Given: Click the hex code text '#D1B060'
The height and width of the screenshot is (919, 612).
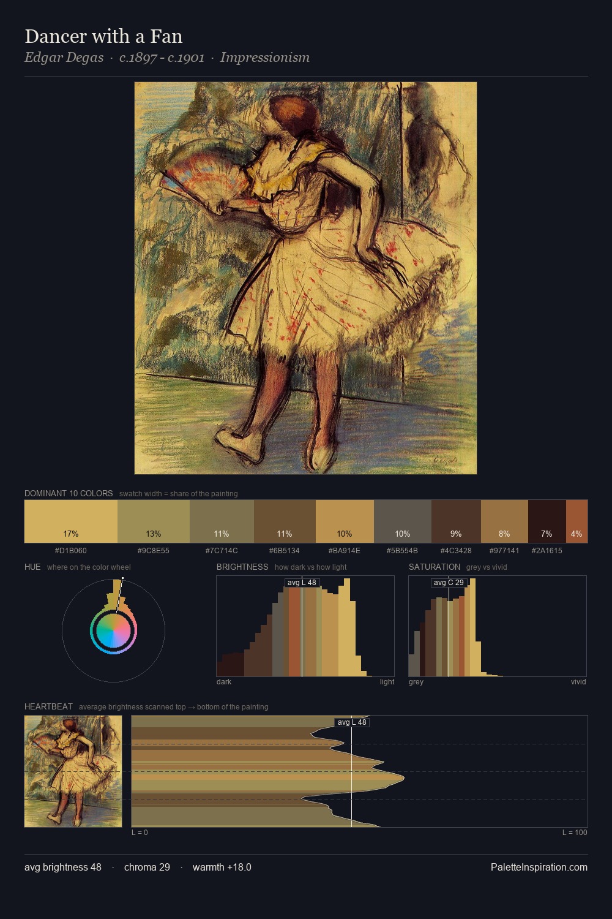Looking at the screenshot, I should tap(71, 551).
